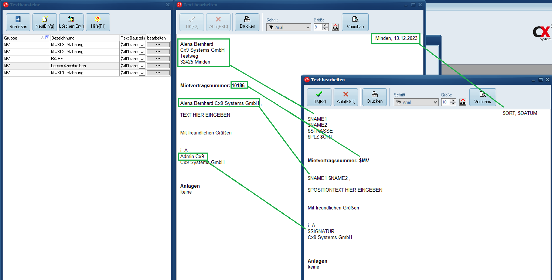Click the edit button for MwSt 1. Mahnung
The image size is (552, 280).
[x=158, y=73]
